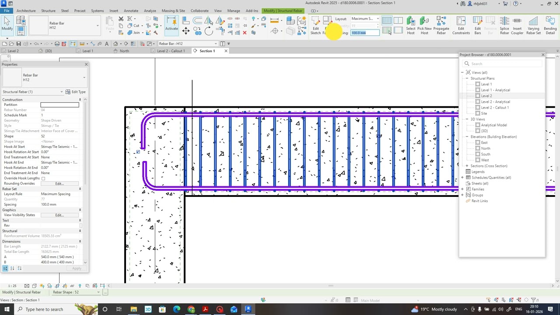Viewport: 560px width, 315px height.
Task: Click the Text tool in quick access toolbar
Action: click(x=107, y=44)
